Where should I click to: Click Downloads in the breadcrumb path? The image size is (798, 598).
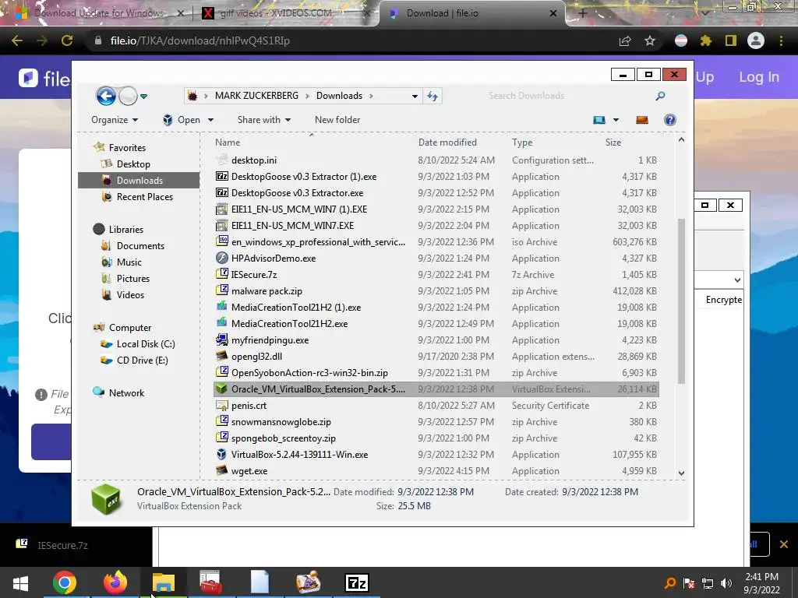(x=339, y=96)
